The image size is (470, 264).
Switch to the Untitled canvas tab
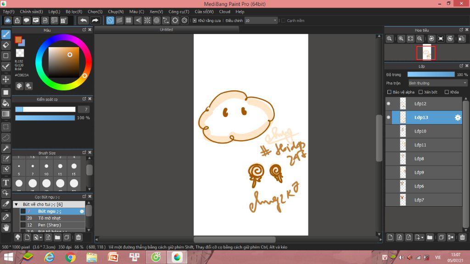pos(166,30)
